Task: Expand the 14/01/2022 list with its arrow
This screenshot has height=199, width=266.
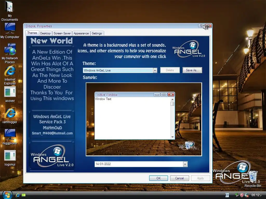Action: pyautogui.click(x=185, y=164)
